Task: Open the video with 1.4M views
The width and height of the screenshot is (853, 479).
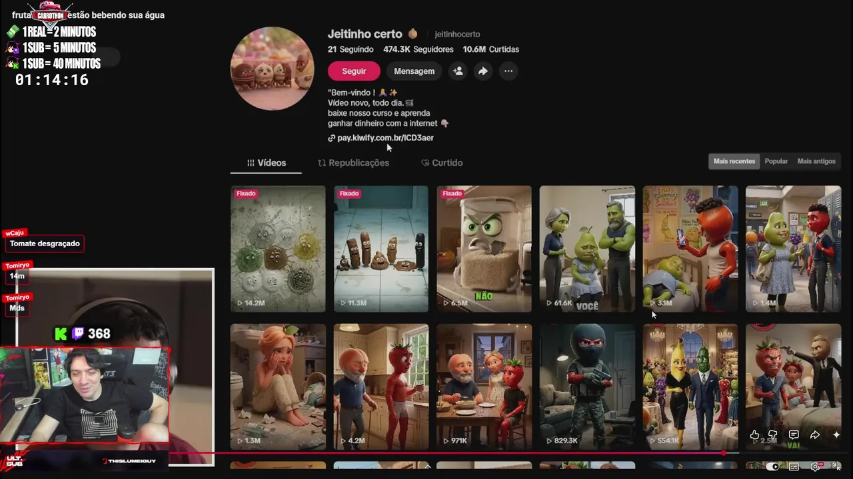Action: click(x=793, y=249)
